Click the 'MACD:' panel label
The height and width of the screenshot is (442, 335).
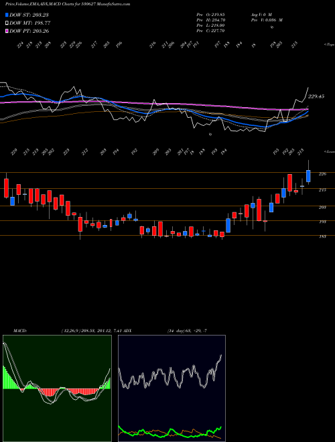tap(19, 330)
